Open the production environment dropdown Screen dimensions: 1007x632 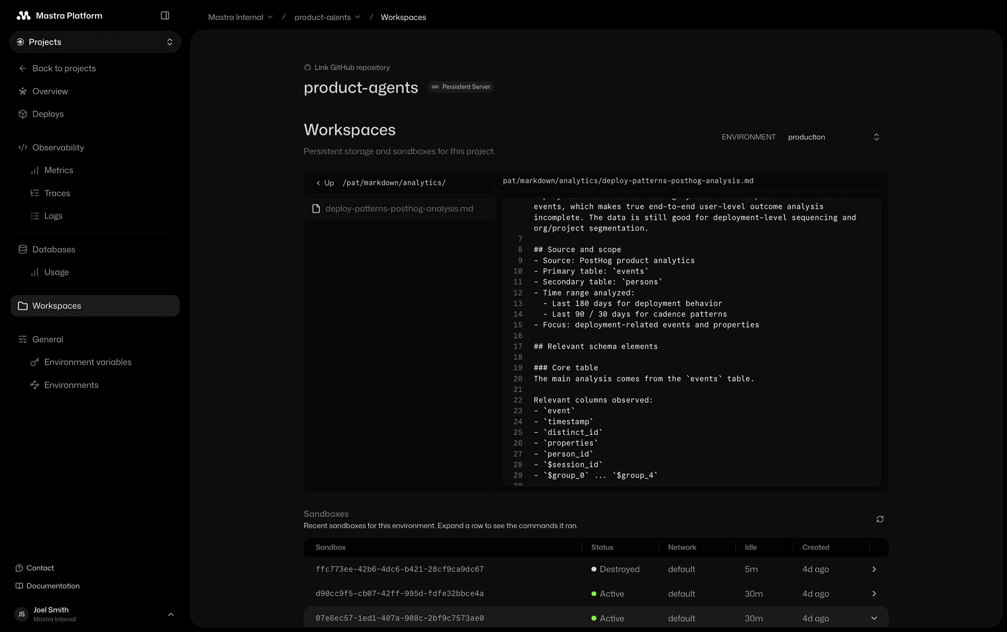click(834, 137)
